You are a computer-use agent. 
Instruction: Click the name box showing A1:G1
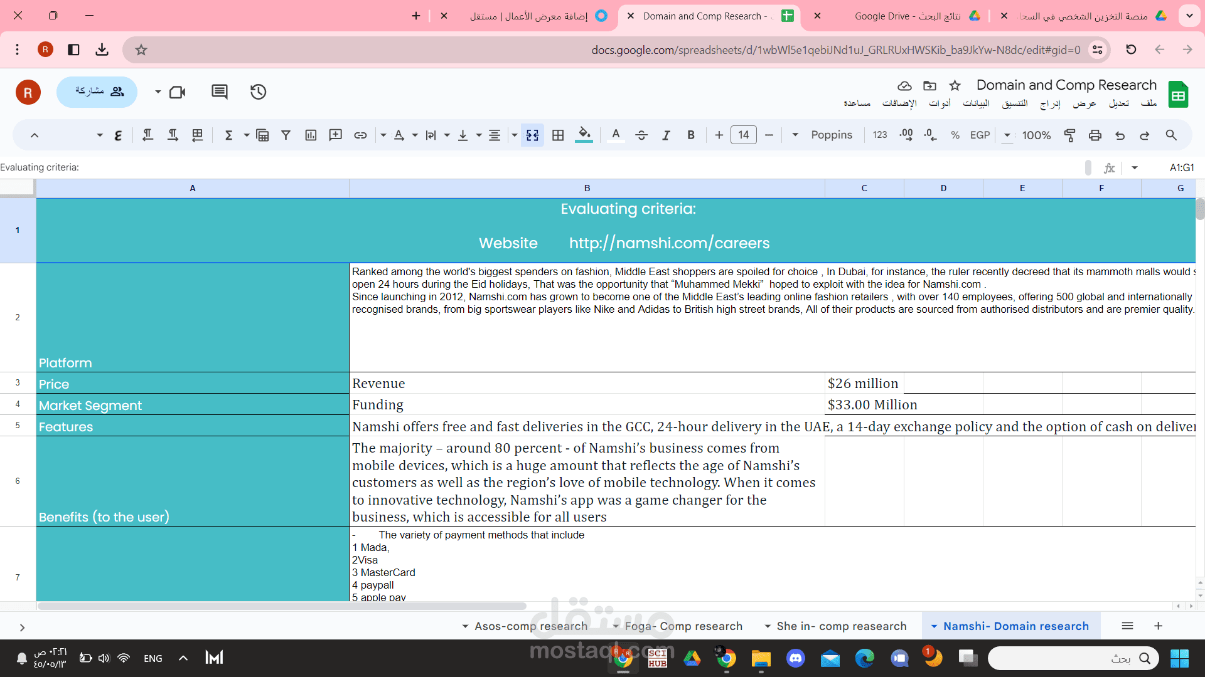pos(1182,167)
